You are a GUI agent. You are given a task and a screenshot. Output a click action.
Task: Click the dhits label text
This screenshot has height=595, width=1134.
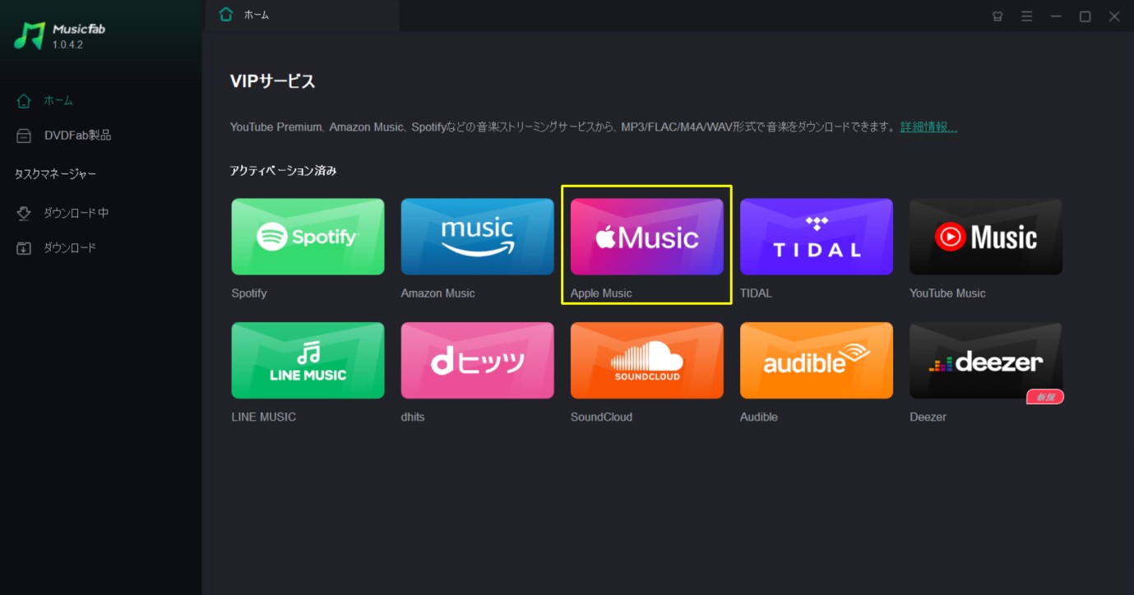pos(413,417)
